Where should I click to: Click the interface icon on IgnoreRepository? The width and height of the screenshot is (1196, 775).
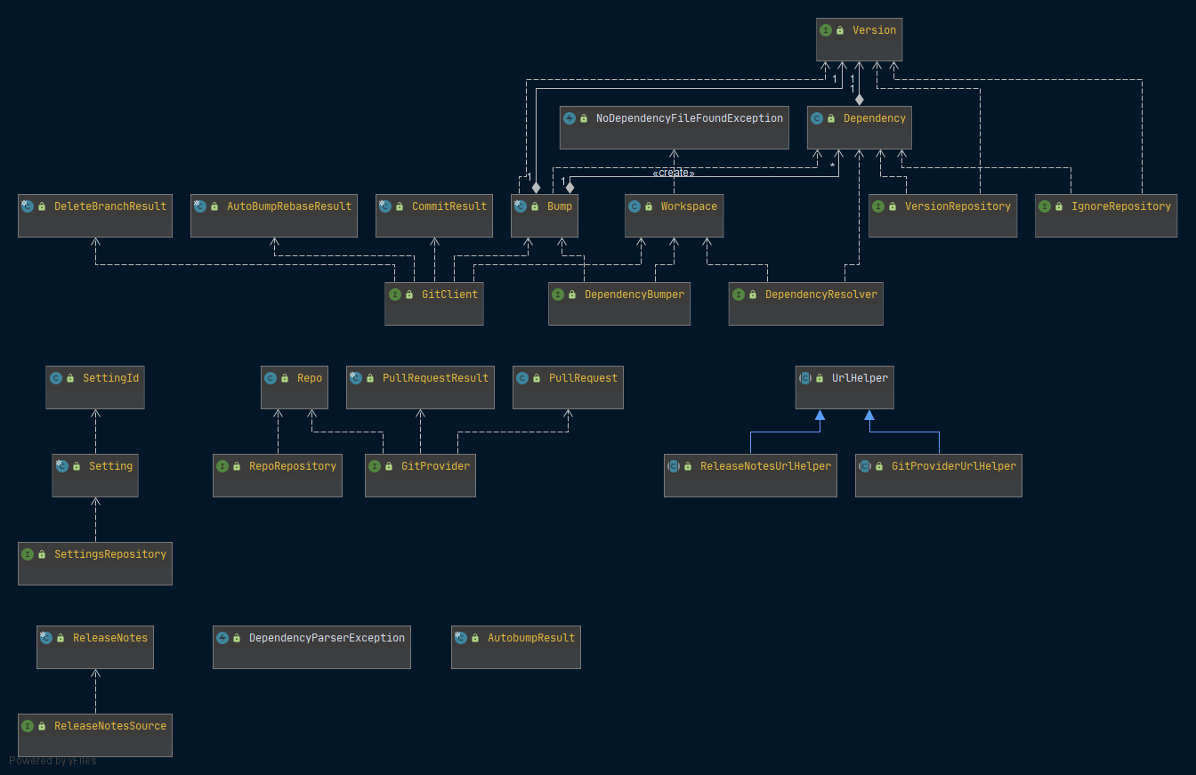click(x=1045, y=206)
